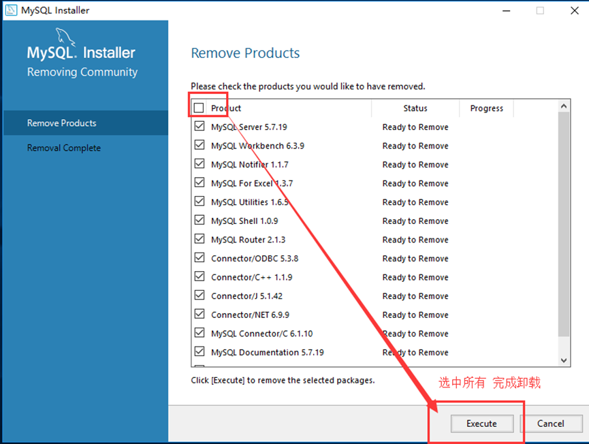
Task: Click the Status column header
Action: pos(415,108)
